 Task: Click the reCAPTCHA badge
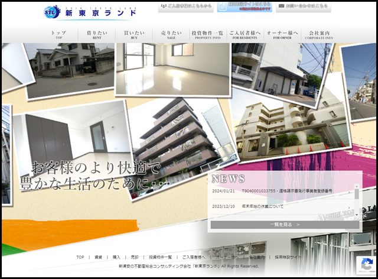[367, 265]
